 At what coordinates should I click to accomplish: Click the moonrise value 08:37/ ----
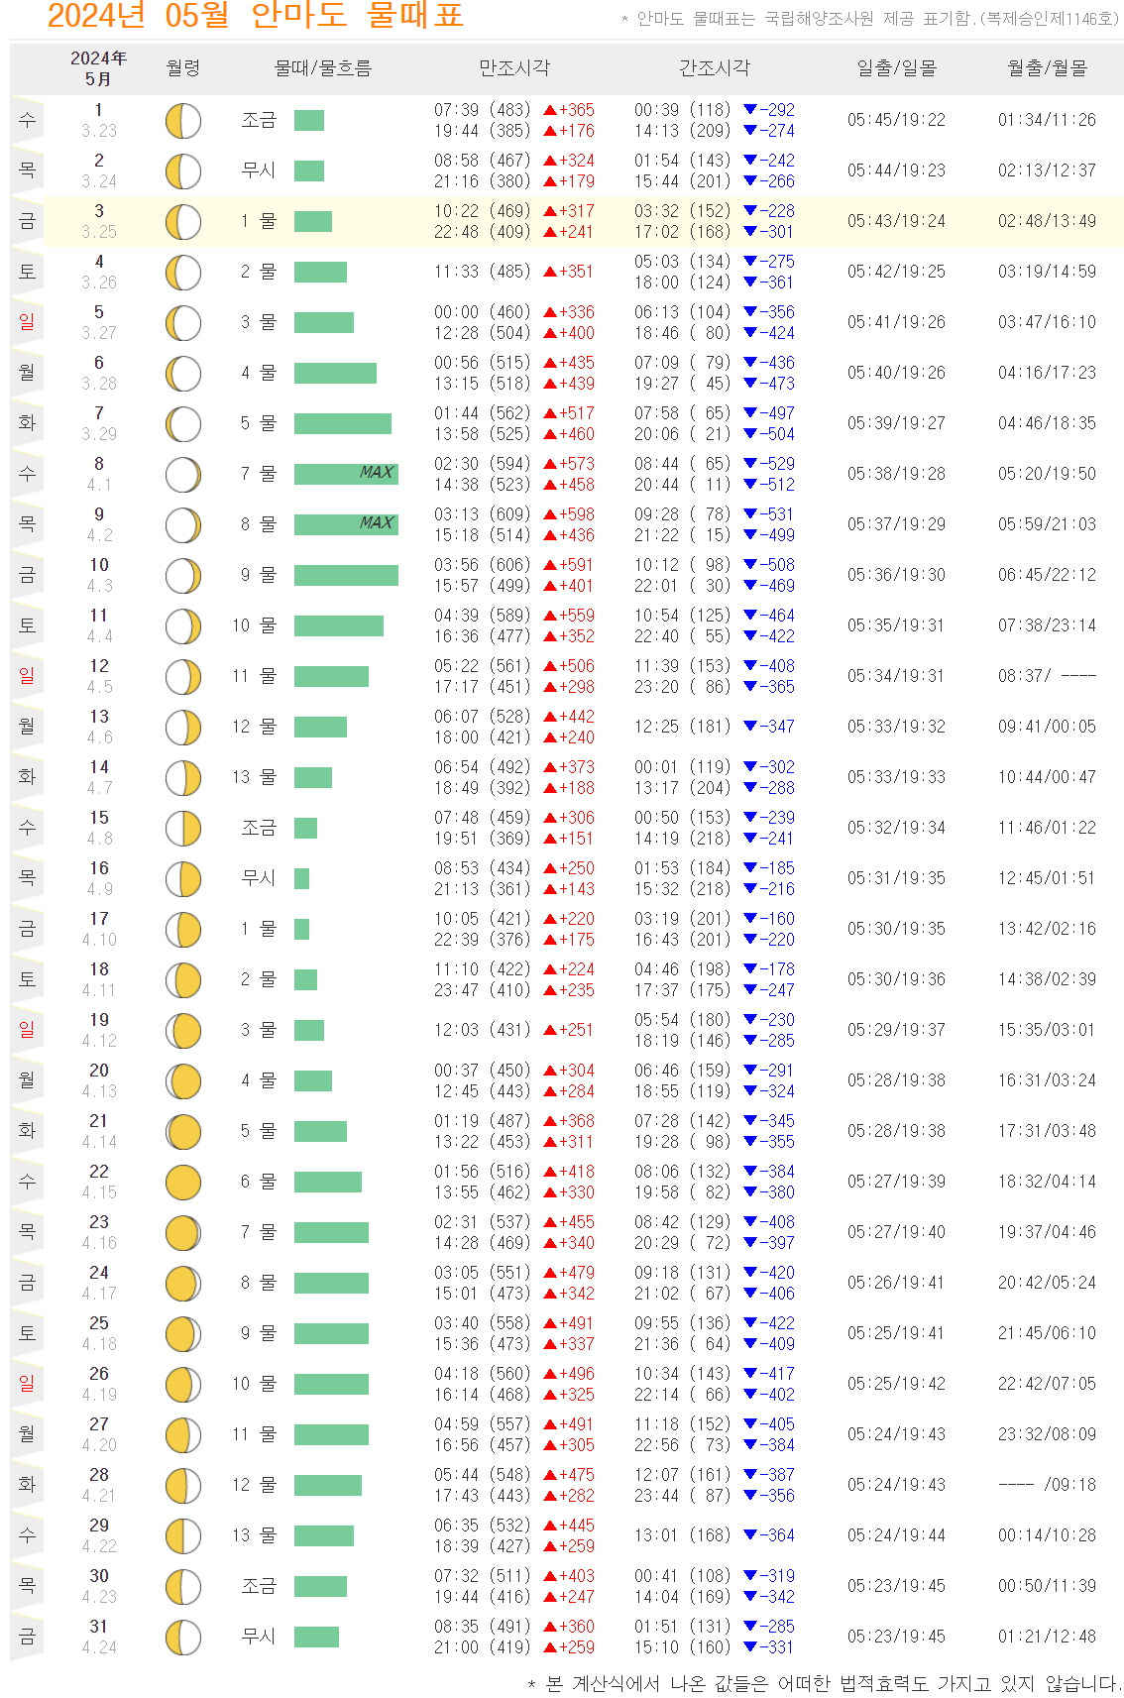pyautogui.click(x=1048, y=676)
